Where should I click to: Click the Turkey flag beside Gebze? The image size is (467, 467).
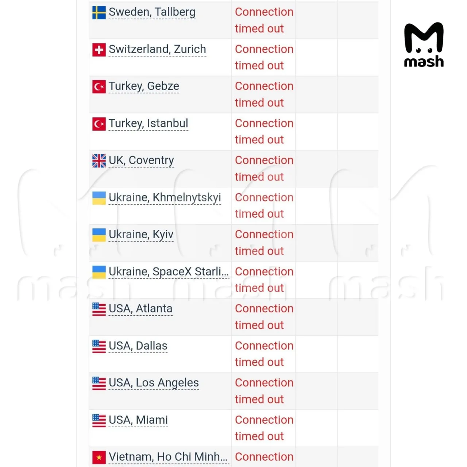tap(99, 86)
